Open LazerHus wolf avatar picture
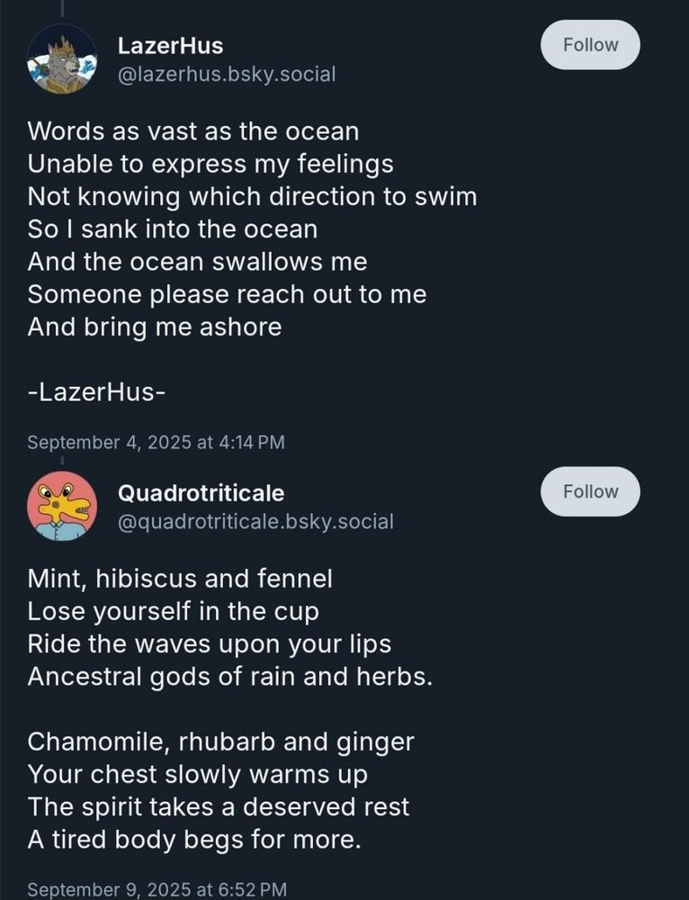This screenshot has width=689, height=900. click(62, 59)
